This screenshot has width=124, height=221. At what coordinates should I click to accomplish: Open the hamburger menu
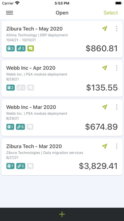9,13
